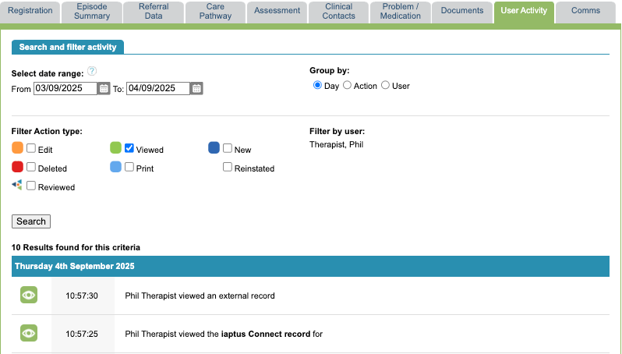This screenshot has width=622, height=354.
Task: Open the To date calendar picker
Action: point(197,89)
